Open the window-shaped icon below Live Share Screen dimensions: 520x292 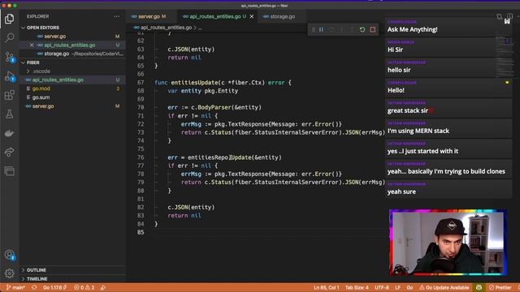9,171
